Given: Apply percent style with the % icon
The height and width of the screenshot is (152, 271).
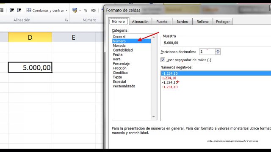Looking at the screenshot, I should (x=86, y=10).
